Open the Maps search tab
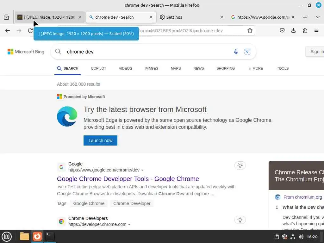This screenshot has height=243, width=324. [x=176, y=68]
